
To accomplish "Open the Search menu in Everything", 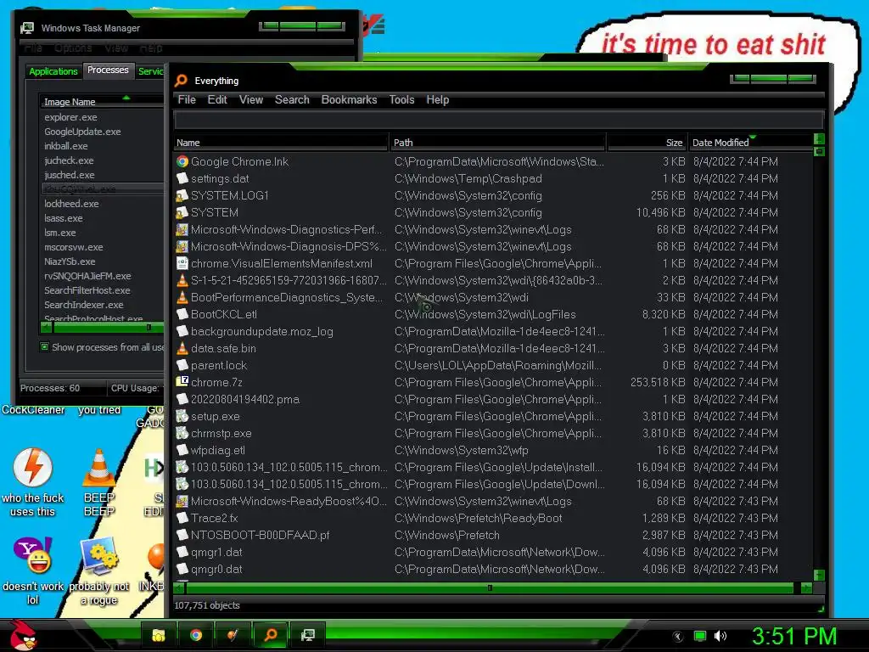I will pyautogui.click(x=292, y=100).
